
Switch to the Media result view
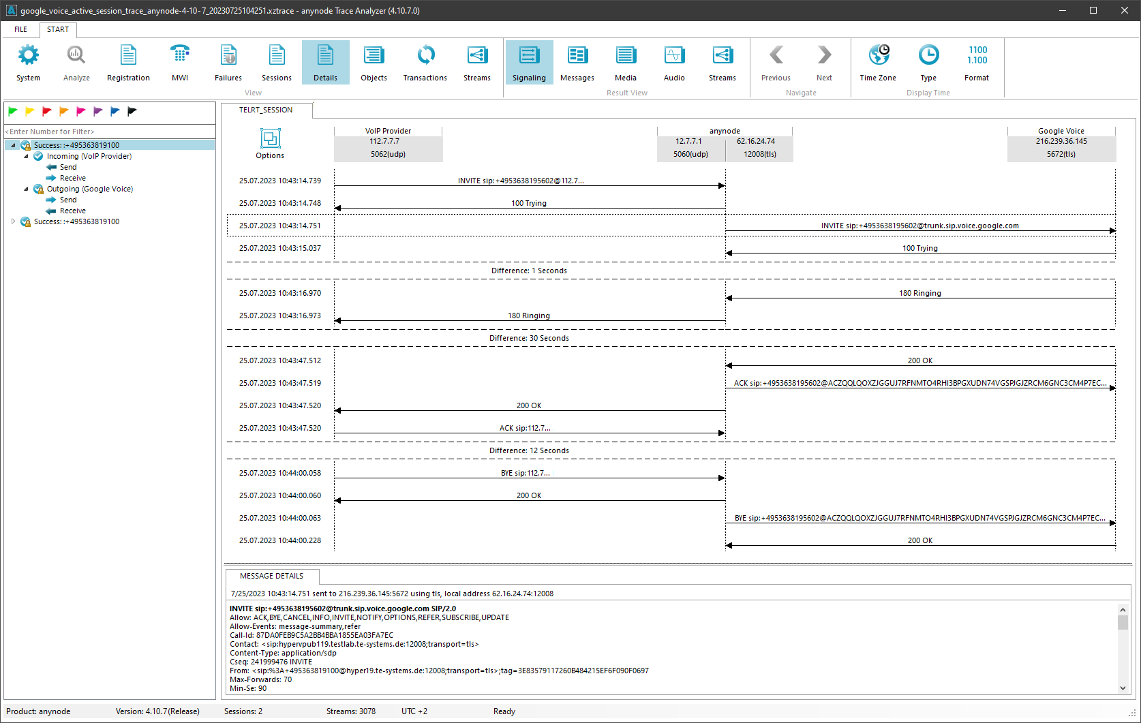(626, 63)
